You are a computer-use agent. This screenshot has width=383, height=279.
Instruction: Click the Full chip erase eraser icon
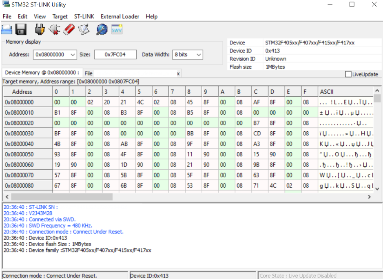click(x=69, y=29)
